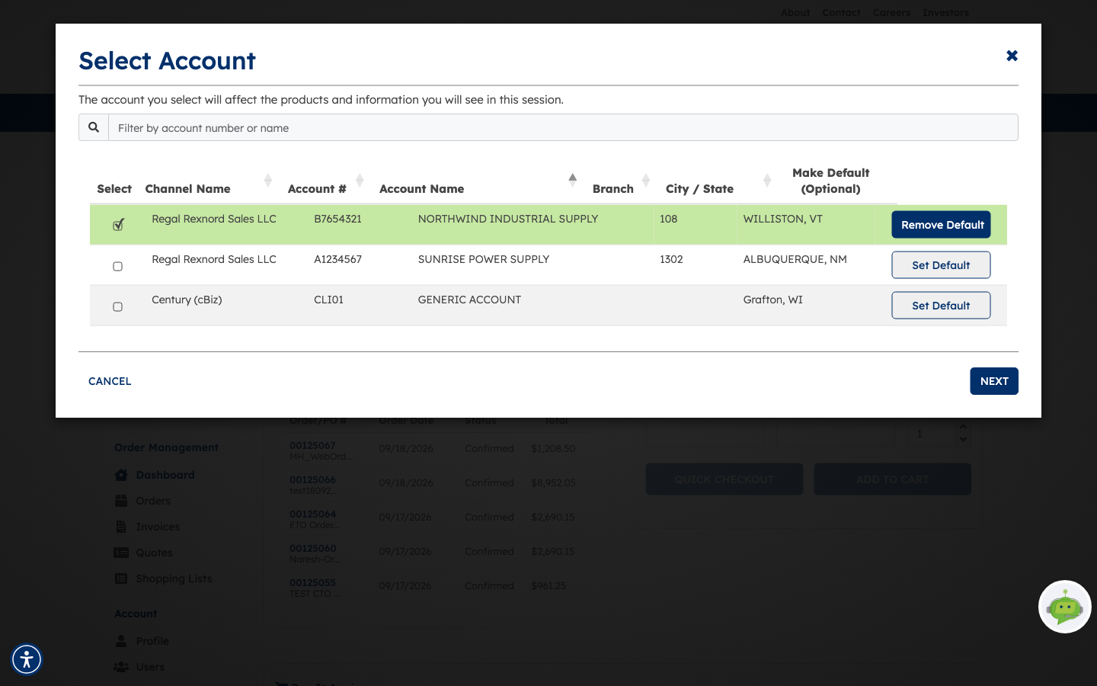Click WILLISTON, VT city cell

782,219
